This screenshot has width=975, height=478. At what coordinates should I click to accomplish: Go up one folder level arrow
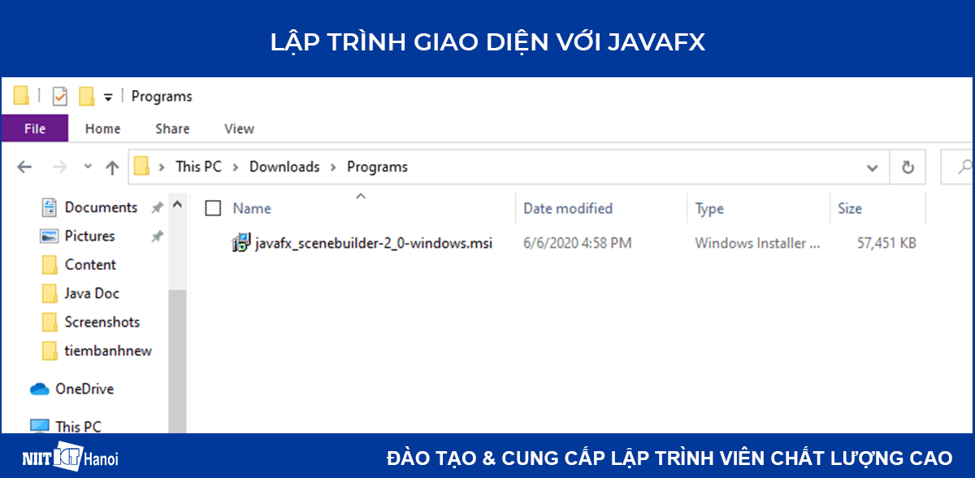pos(113,167)
